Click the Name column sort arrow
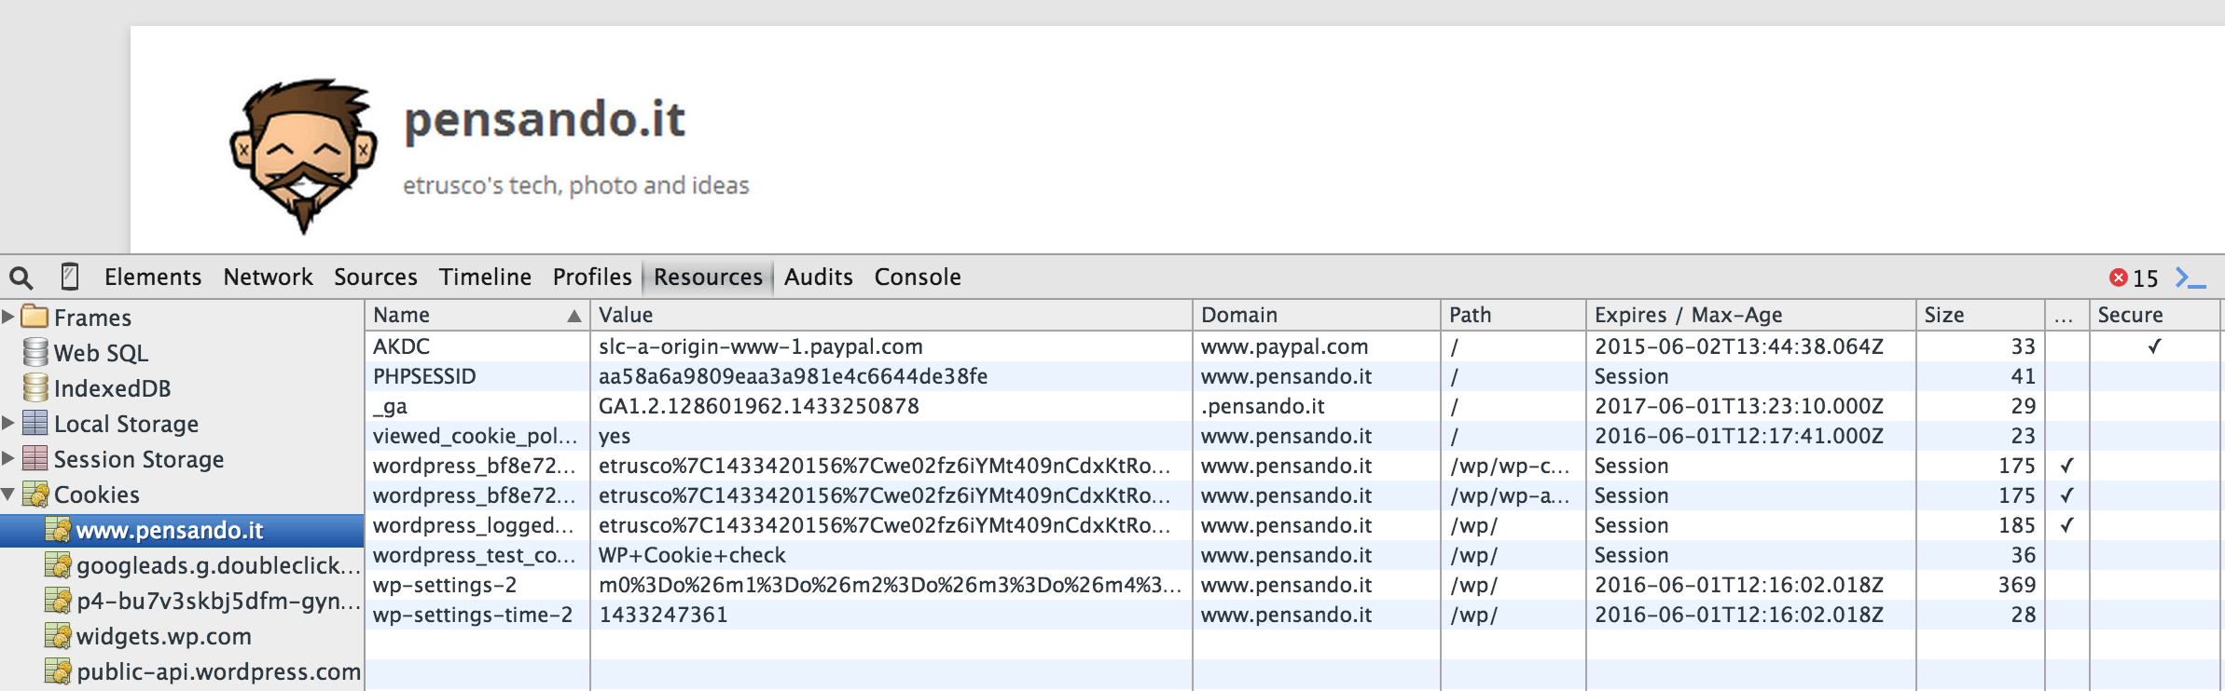This screenshot has width=2225, height=691. click(x=574, y=316)
